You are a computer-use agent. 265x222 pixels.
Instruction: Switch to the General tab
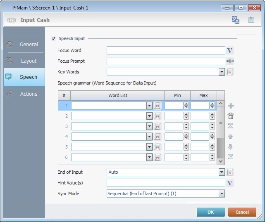[x=24, y=44]
